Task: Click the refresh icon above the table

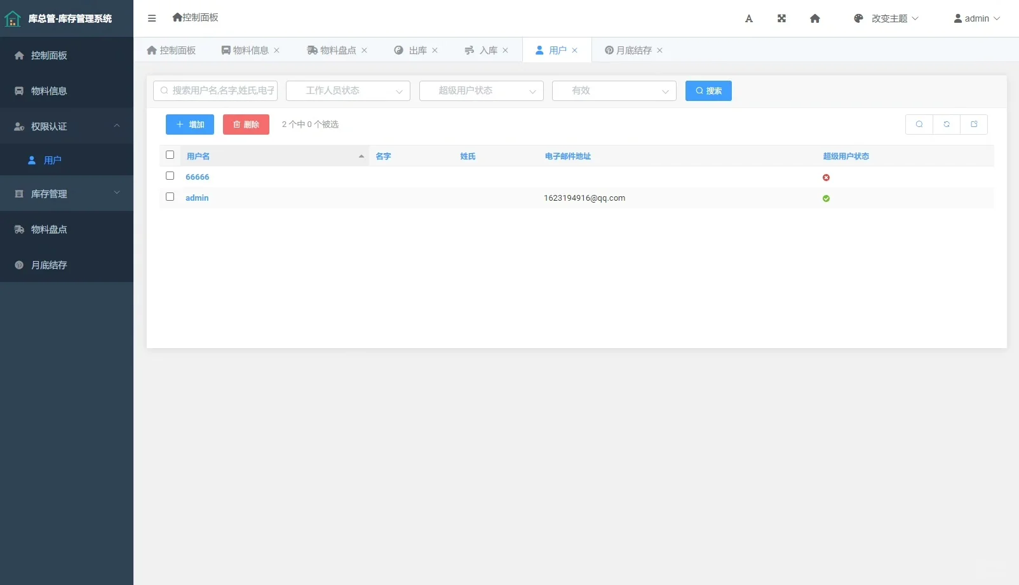Action: (x=947, y=124)
